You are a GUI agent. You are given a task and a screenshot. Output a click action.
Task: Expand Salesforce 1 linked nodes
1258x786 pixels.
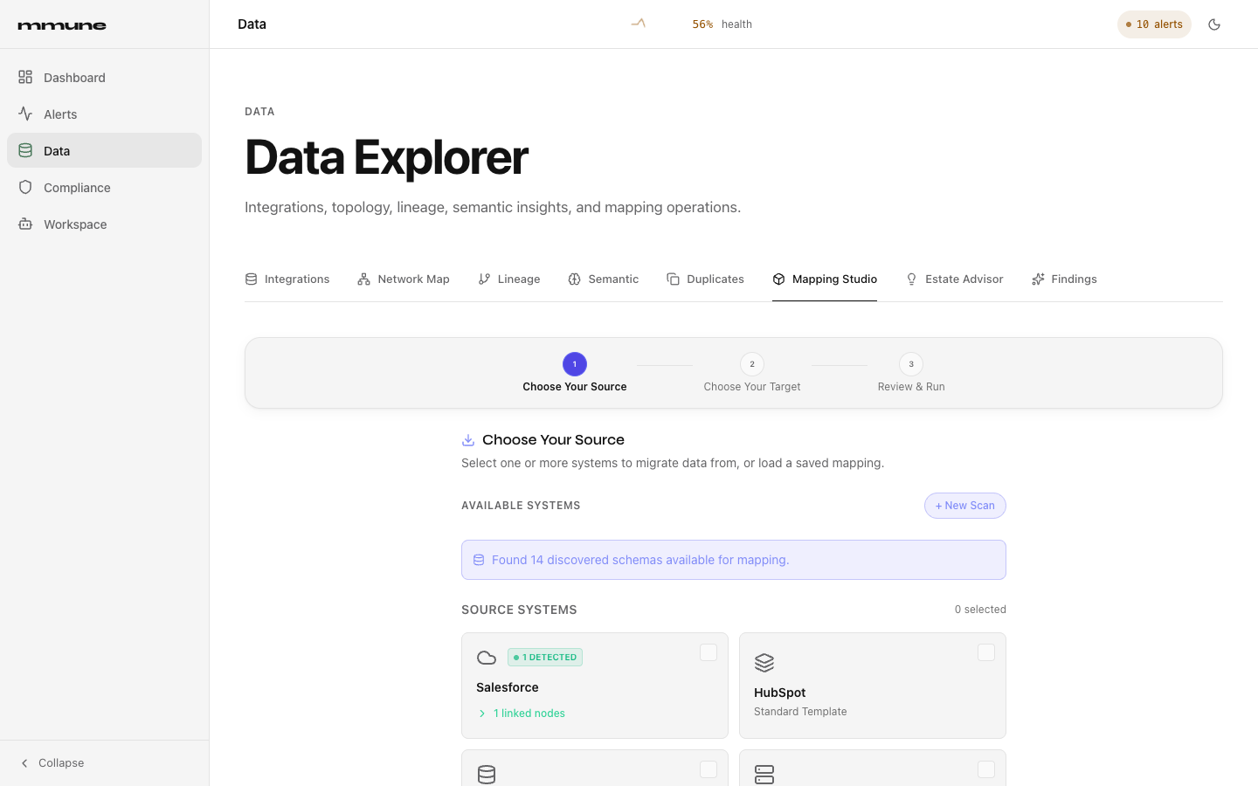[x=522, y=714]
